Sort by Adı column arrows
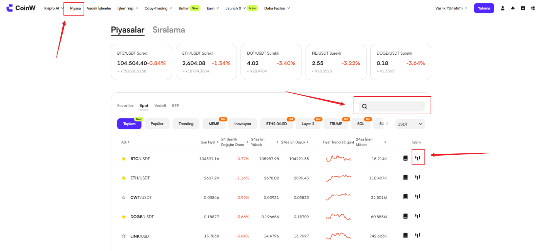 tap(129, 142)
